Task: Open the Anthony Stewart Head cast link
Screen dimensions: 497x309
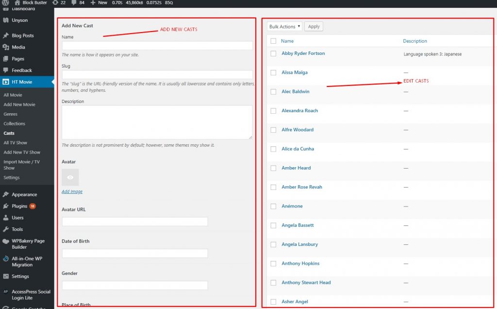Action: [306, 282]
